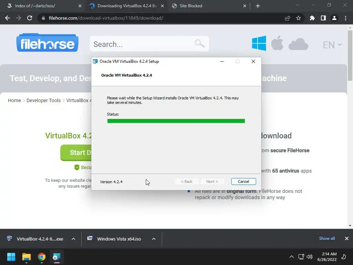Viewport: 353px width, 265px height.
Task: Show hidden system tray icons
Action: (x=292, y=257)
